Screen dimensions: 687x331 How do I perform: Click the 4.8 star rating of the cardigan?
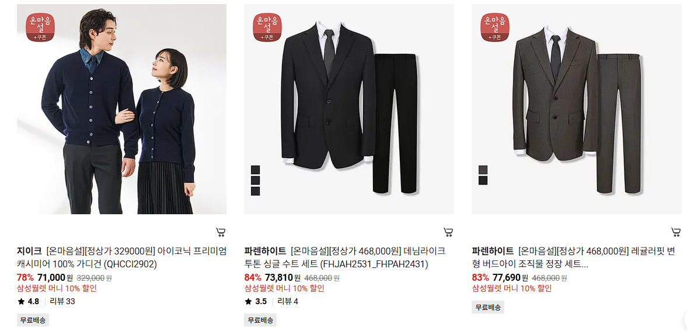(x=29, y=301)
